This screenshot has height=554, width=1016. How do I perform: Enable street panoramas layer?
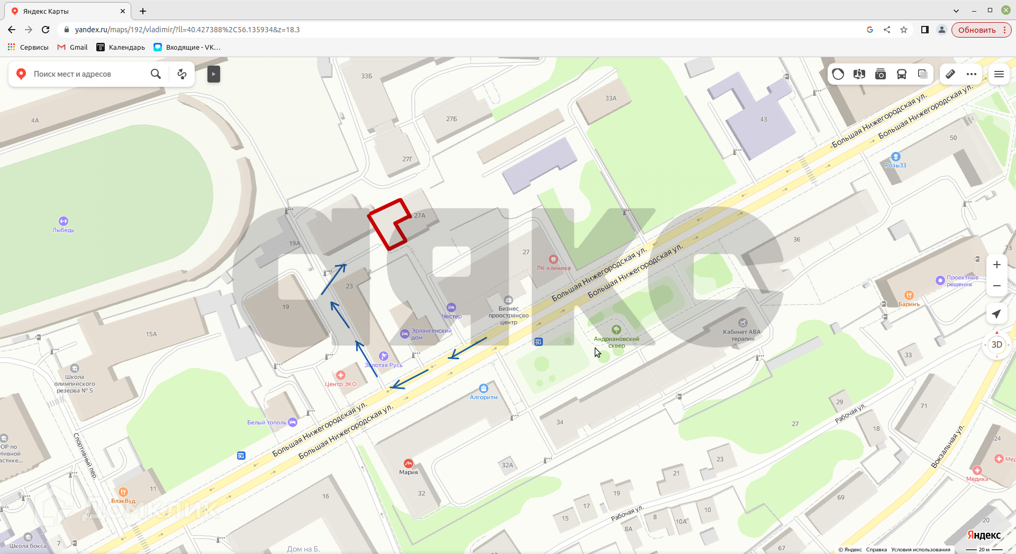(x=859, y=74)
